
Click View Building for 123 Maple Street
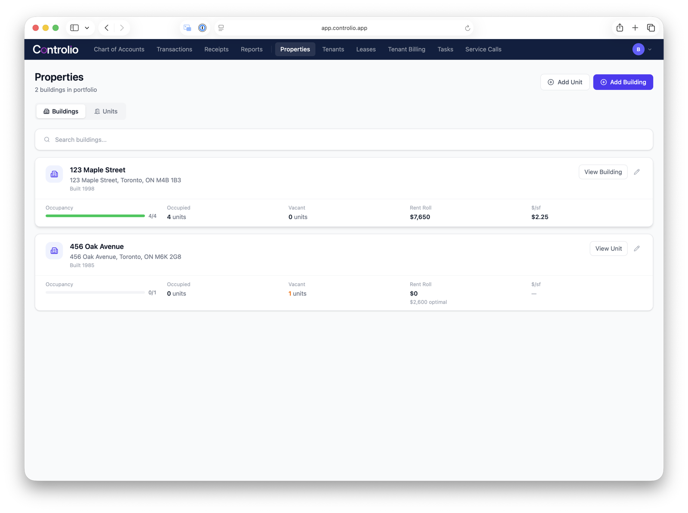(603, 172)
